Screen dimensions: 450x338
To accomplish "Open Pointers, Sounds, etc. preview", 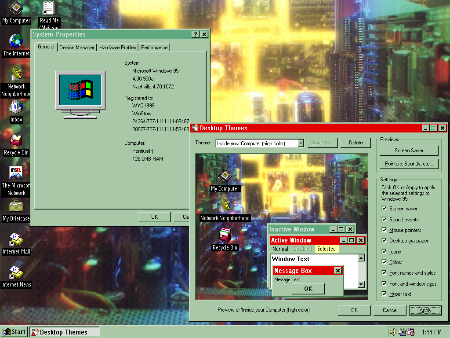I will click(409, 164).
